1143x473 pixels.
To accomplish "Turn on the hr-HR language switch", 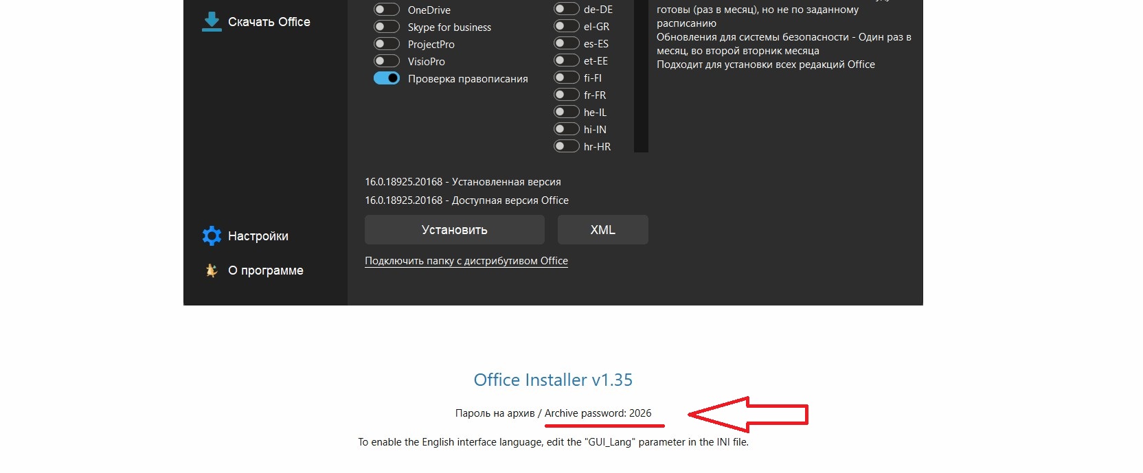I will click(567, 146).
